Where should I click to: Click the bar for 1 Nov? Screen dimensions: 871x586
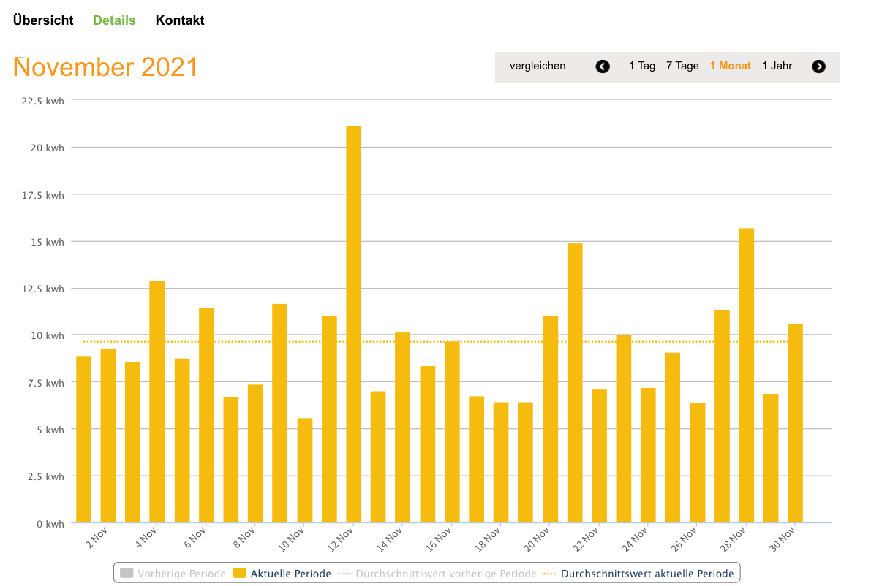tap(84, 440)
